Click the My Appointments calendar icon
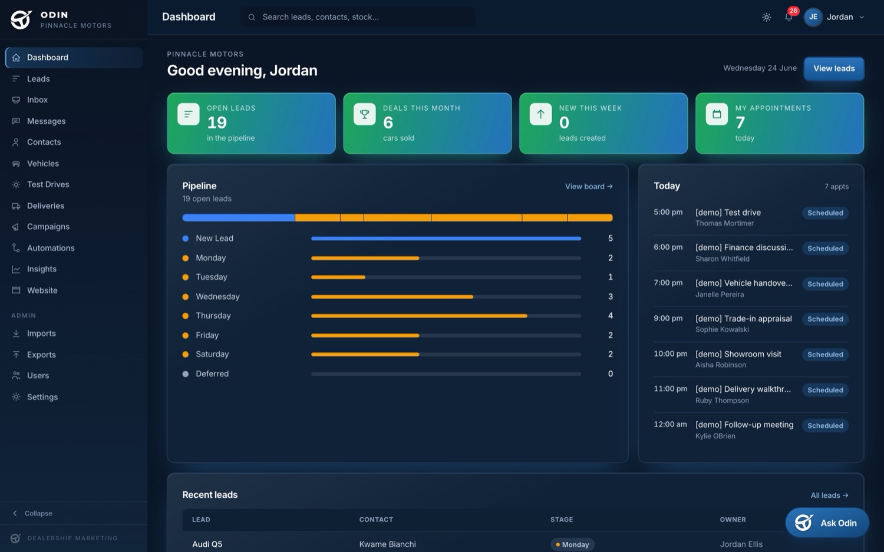Viewport: 884px width, 552px height. (717, 114)
